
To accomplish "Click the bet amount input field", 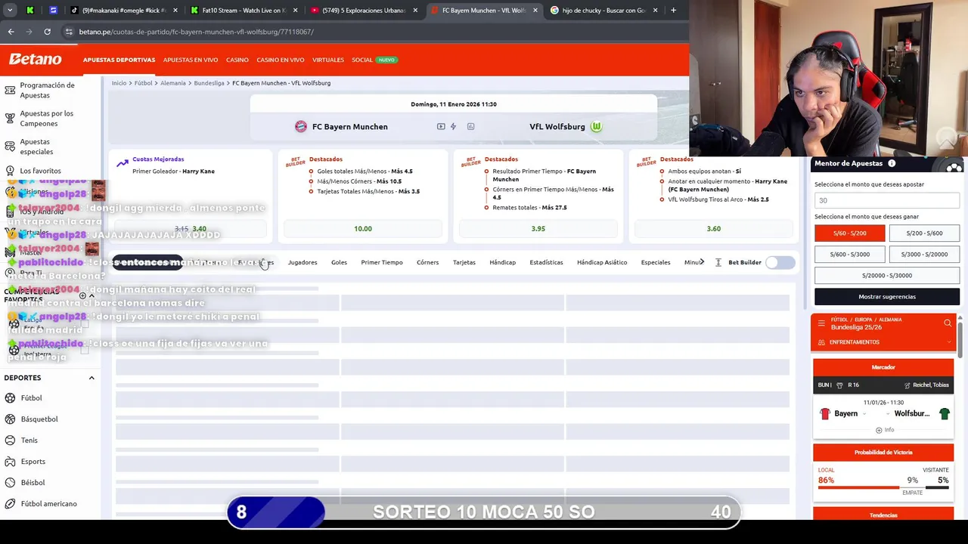I will click(887, 200).
